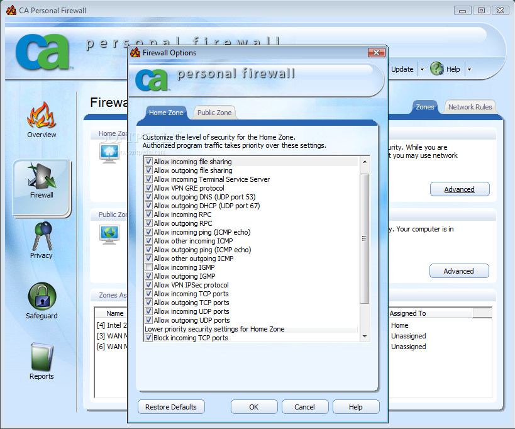Click the Assigned To column header
The image size is (515, 429).
429,313
